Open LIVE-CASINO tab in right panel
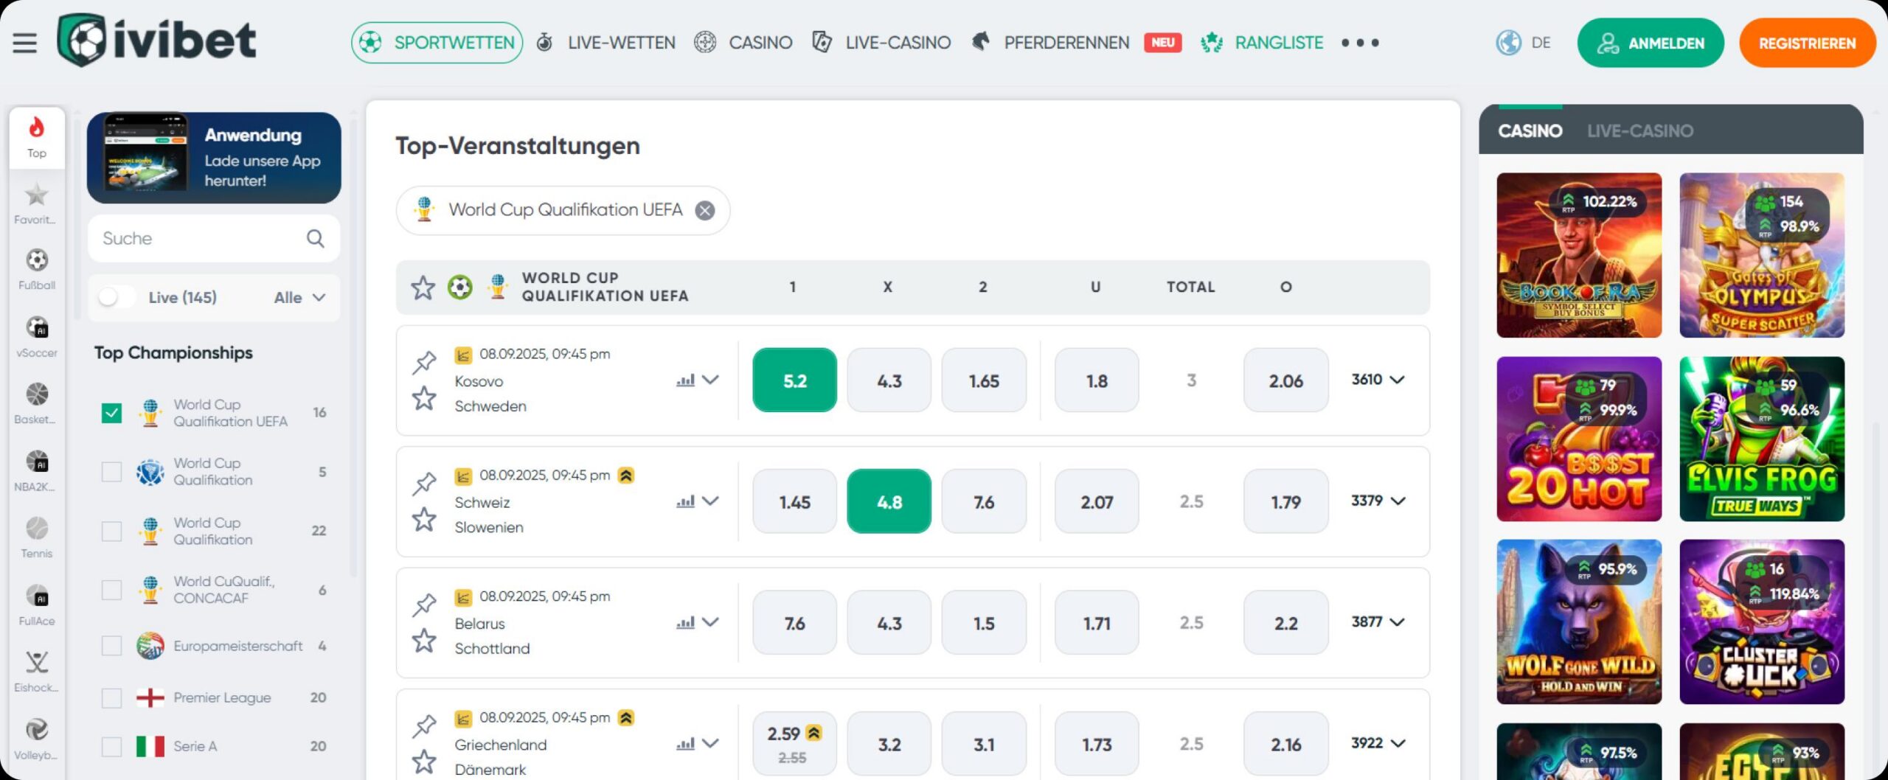 tap(1640, 130)
